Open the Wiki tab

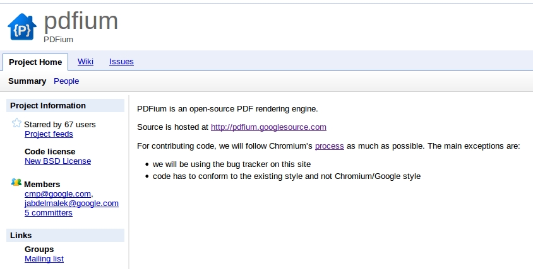pyautogui.click(x=85, y=61)
